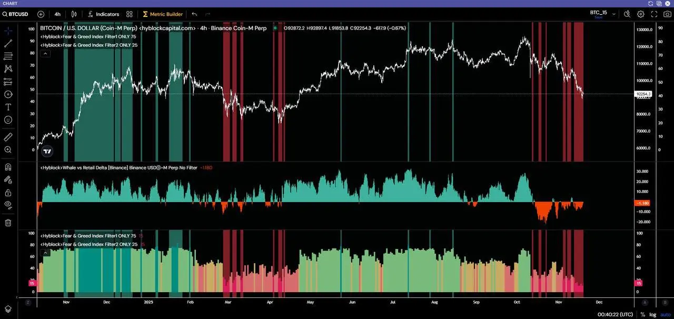
Task: Click the 92254.3 current price label
Action: (x=644, y=94)
